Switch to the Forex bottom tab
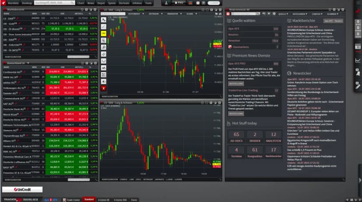The image size is (362, 202). pos(134,200)
